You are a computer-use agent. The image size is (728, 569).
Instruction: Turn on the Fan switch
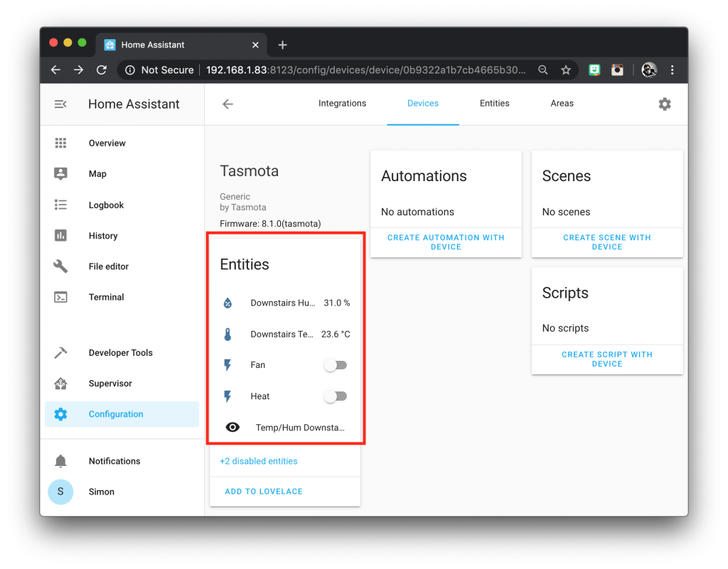[x=336, y=365]
